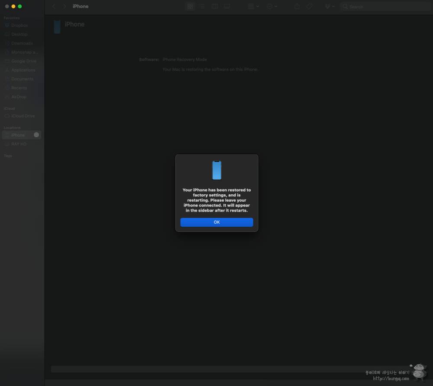This screenshot has height=386, width=433.
Task: Click the Favorites sidebar section header
Action: point(12,18)
